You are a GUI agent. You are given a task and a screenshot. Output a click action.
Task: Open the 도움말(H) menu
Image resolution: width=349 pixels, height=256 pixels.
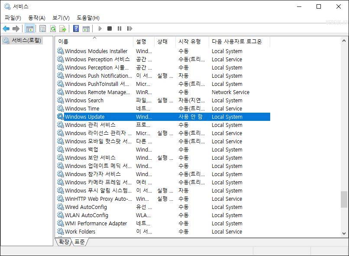click(88, 18)
